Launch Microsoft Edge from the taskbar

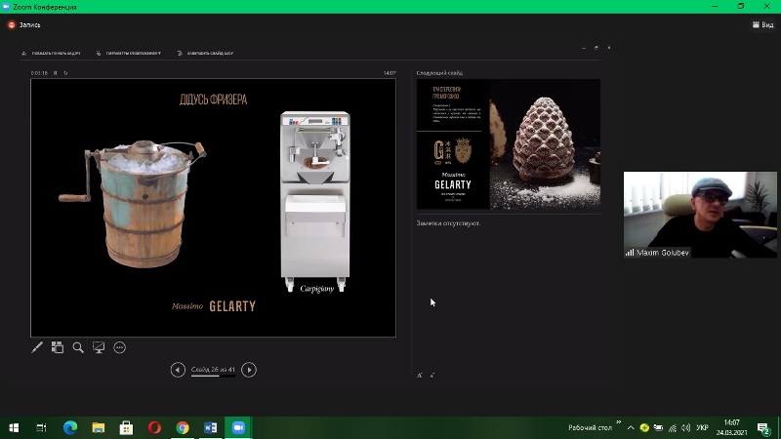[70, 427]
